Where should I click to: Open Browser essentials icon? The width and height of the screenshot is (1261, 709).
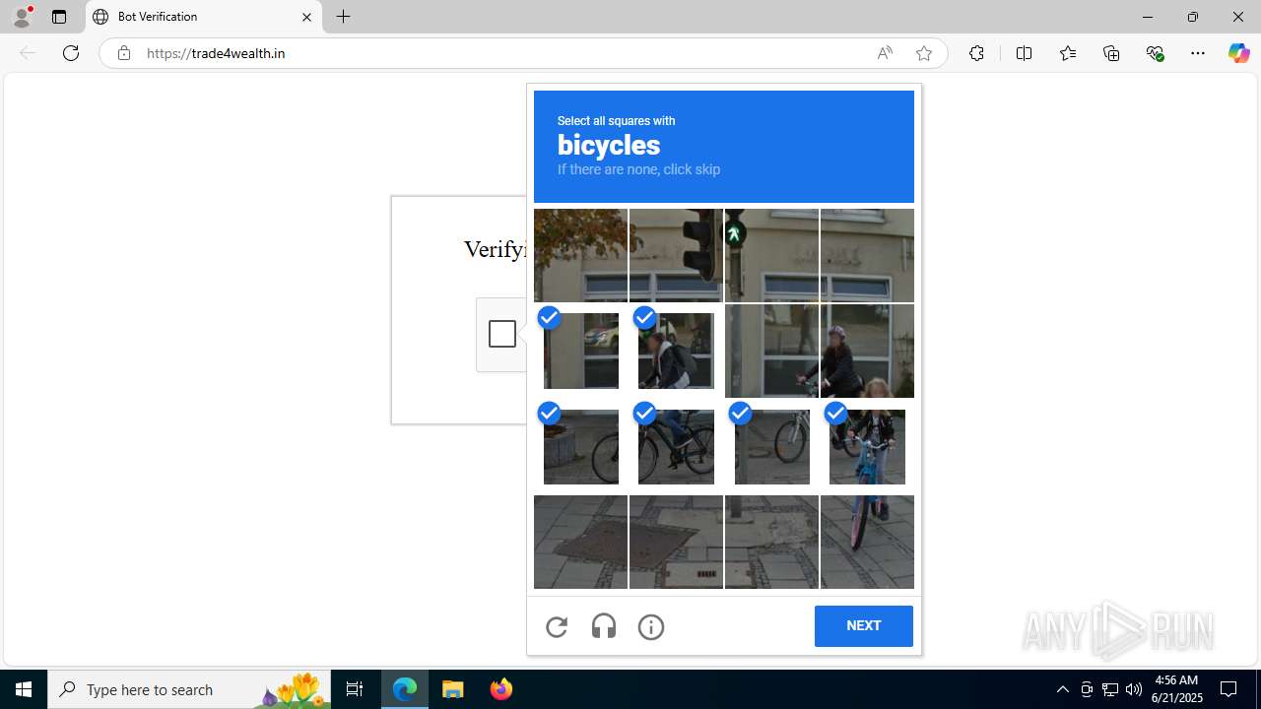pyautogui.click(x=1155, y=53)
